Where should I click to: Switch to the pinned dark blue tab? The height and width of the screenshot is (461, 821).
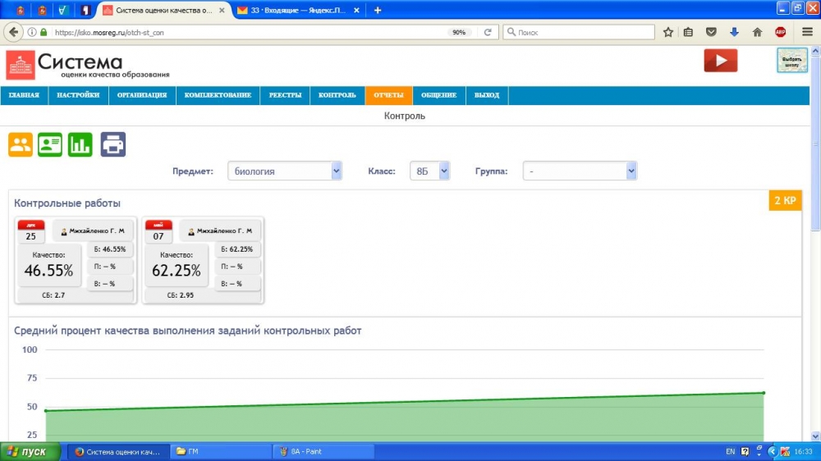pos(85,10)
